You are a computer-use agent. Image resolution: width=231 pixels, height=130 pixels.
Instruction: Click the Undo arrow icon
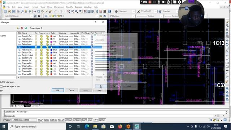point(56,11)
